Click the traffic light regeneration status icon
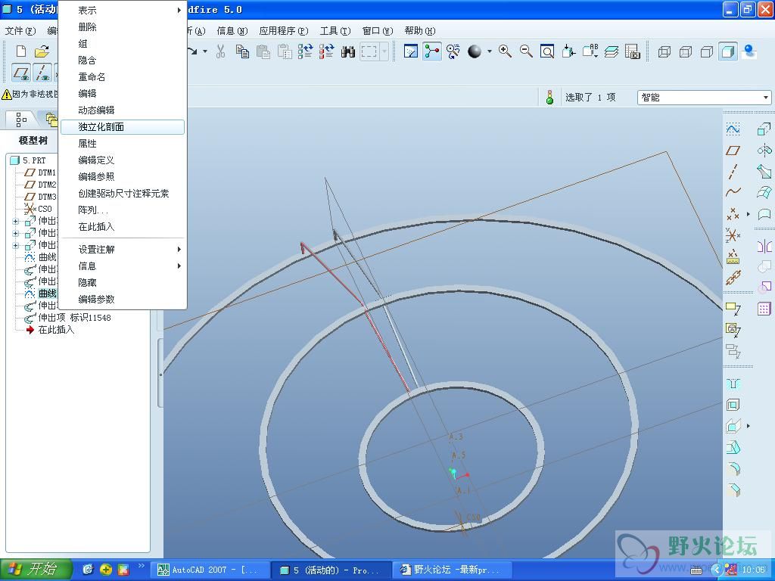Screen dimensions: 775x581 (x=549, y=98)
